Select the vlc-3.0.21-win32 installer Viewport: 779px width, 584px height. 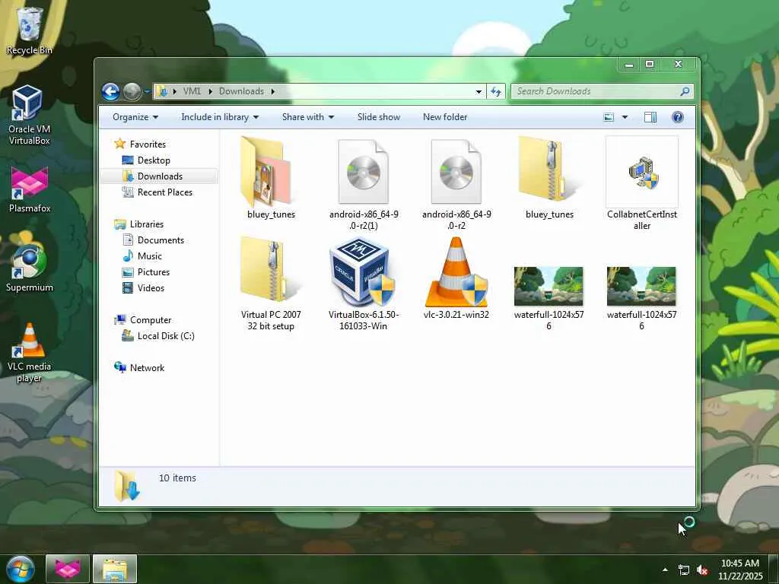coord(456,278)
